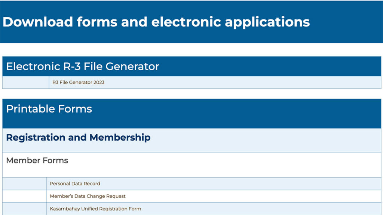
Task: Click the Member Forms subheading
Action: click(37, 161)
